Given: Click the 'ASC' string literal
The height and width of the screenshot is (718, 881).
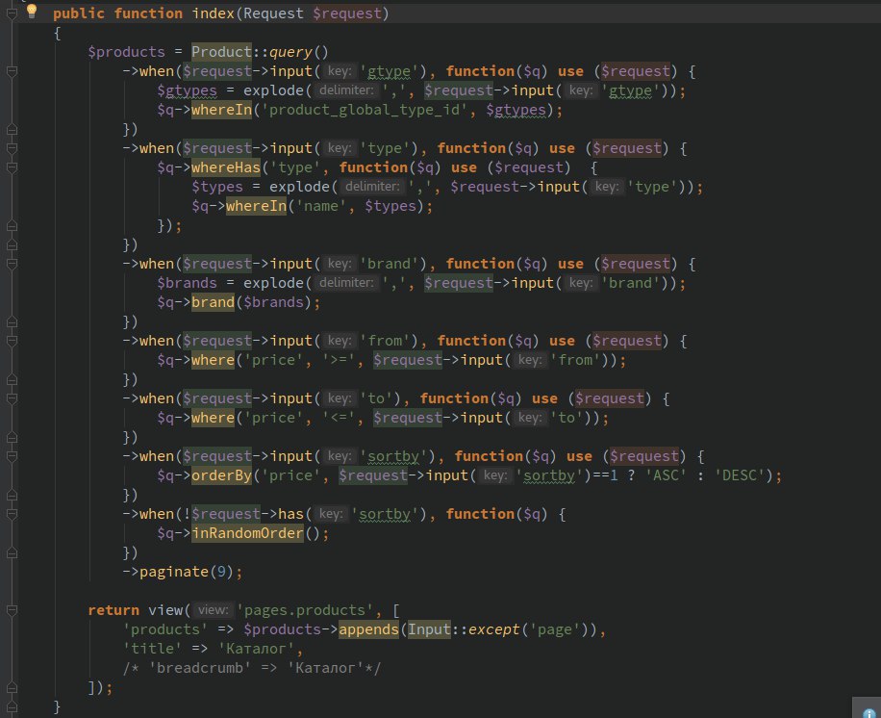Looking at the screenshot, I should click(666, 475).
